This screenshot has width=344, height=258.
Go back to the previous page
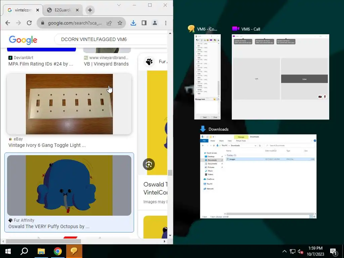pyautogui.click(x=8, y=23)
